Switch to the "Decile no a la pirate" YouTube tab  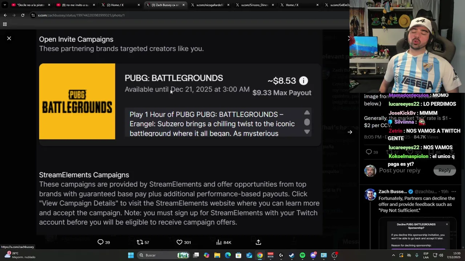point(31,5)
